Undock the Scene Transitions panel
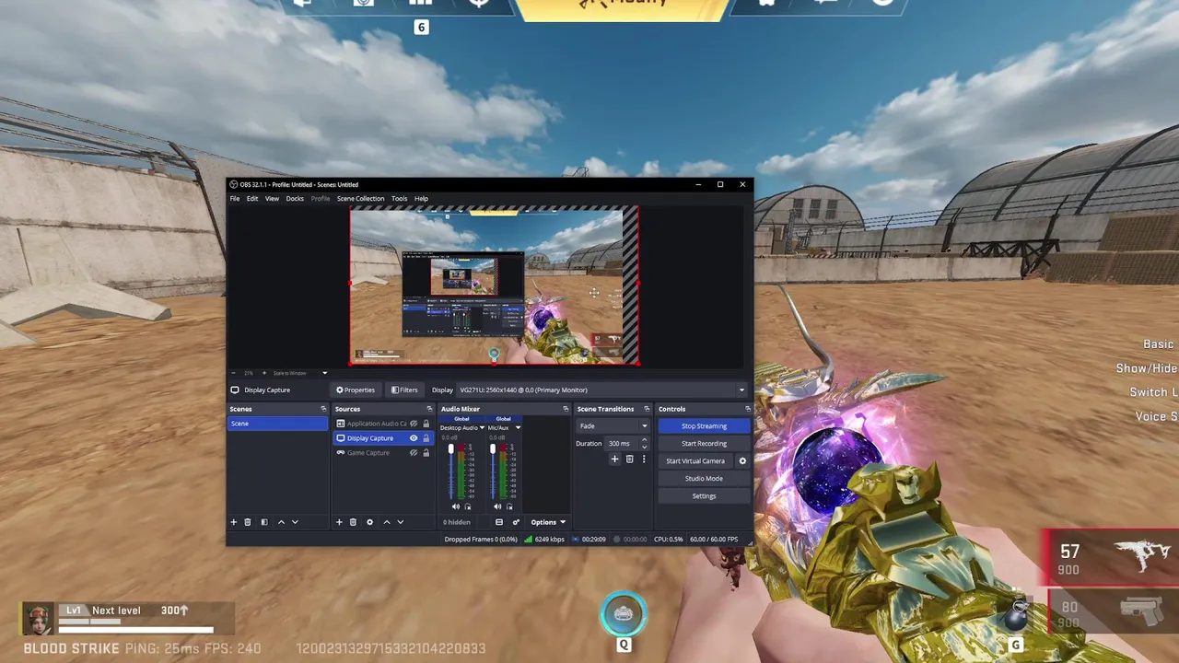Viewport: 1179px width, 663px height. pos(647,409)
